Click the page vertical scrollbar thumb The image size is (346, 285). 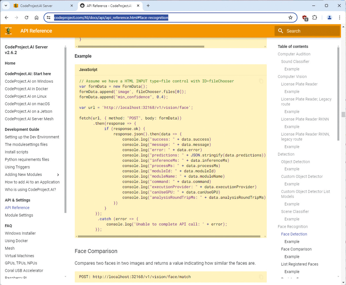tap(343, 114)
